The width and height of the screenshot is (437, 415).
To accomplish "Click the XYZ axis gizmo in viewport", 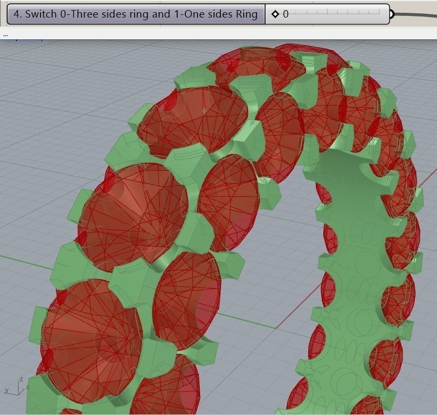I will (x=17, y=386).
